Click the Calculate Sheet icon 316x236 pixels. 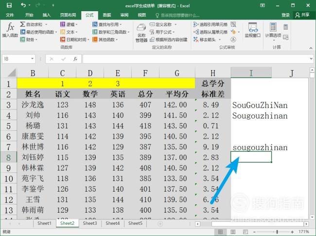(285, 37)
